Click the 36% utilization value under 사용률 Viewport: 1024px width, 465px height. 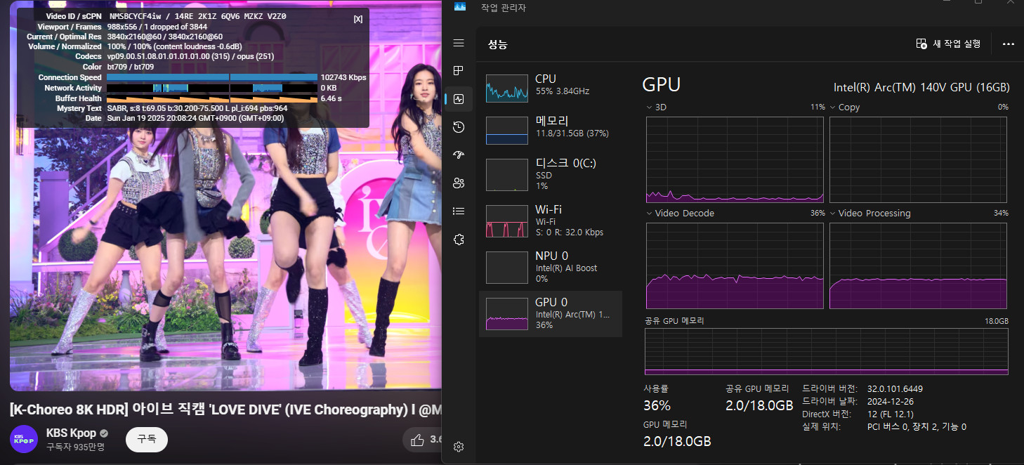coord(657,405)
